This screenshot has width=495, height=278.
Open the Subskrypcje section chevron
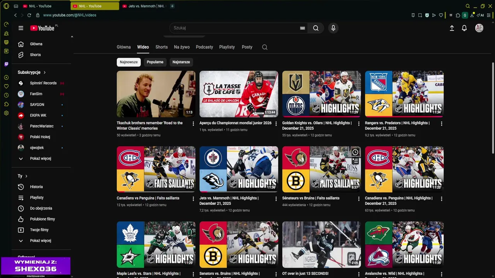(44, 72)
